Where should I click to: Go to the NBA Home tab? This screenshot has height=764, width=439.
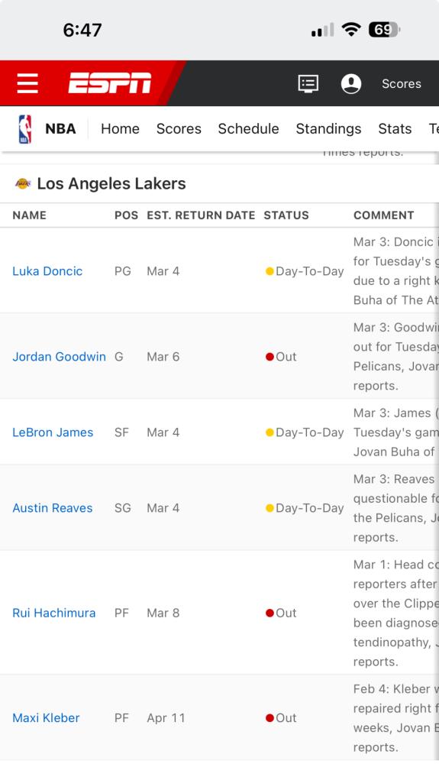[120, 128]
